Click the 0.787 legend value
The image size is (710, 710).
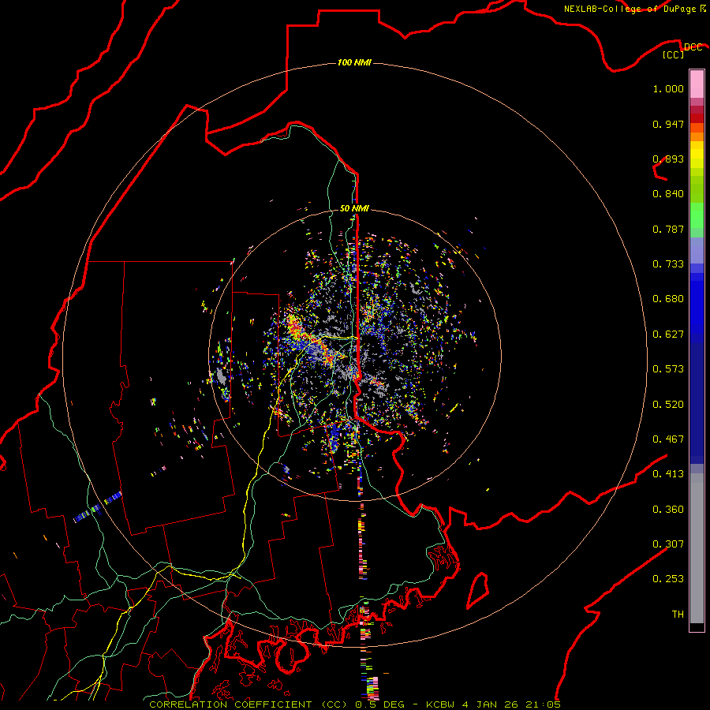[668, 229]
